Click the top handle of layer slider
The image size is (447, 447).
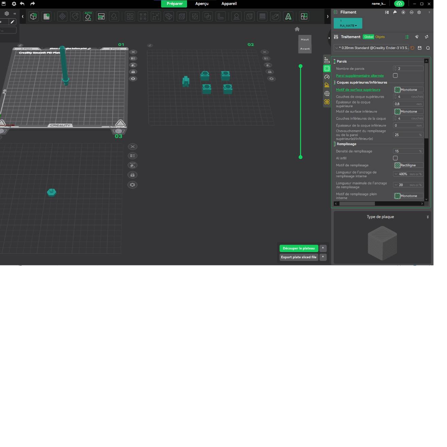pos(300,66)
